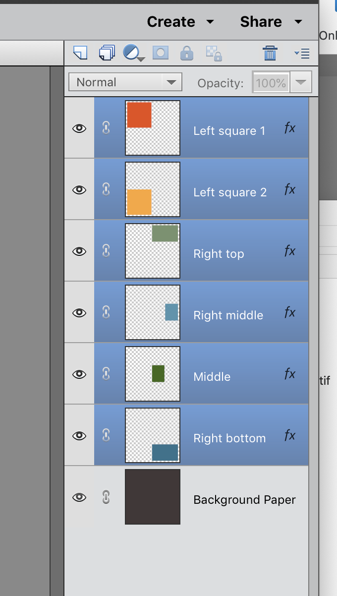Click the Delete layer trash icon
Screen dimensions: 337x596
point(270,53)
